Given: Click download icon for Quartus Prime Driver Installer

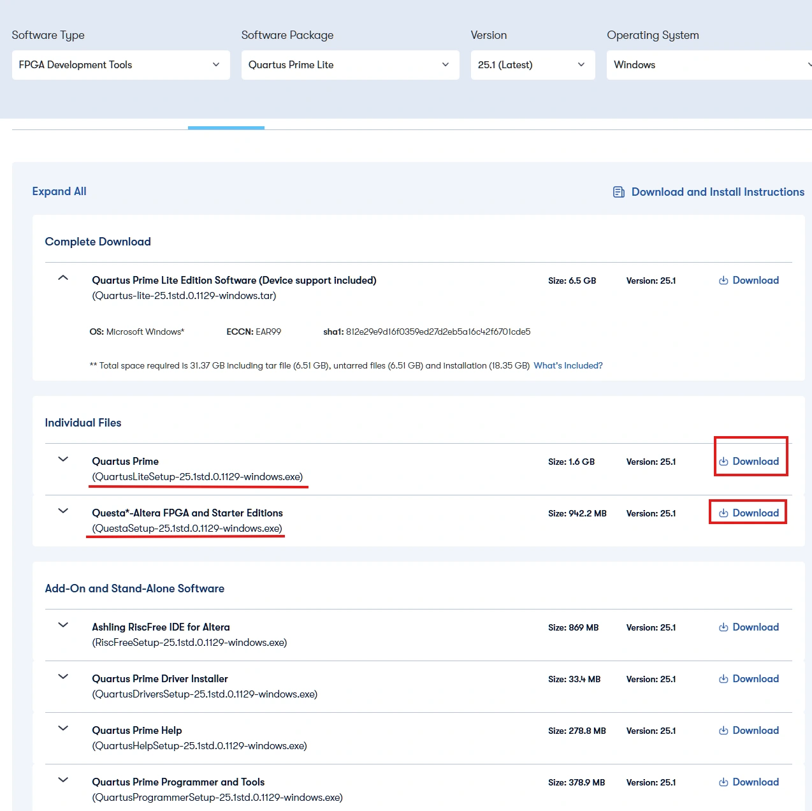Looking at the screenshot, I should click(x=723, y=679).
